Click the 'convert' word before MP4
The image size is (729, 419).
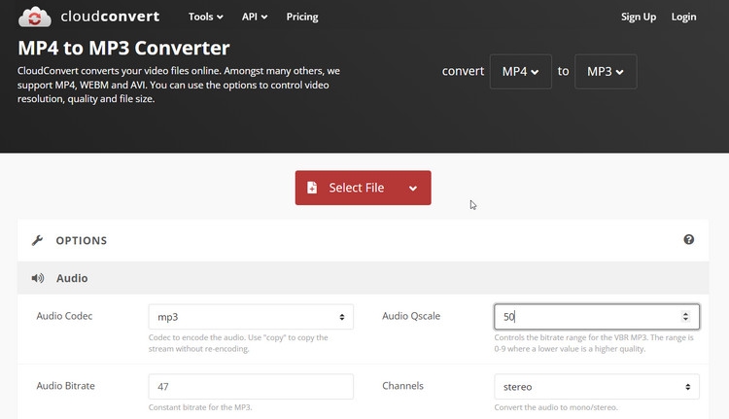tap(463, 71)
